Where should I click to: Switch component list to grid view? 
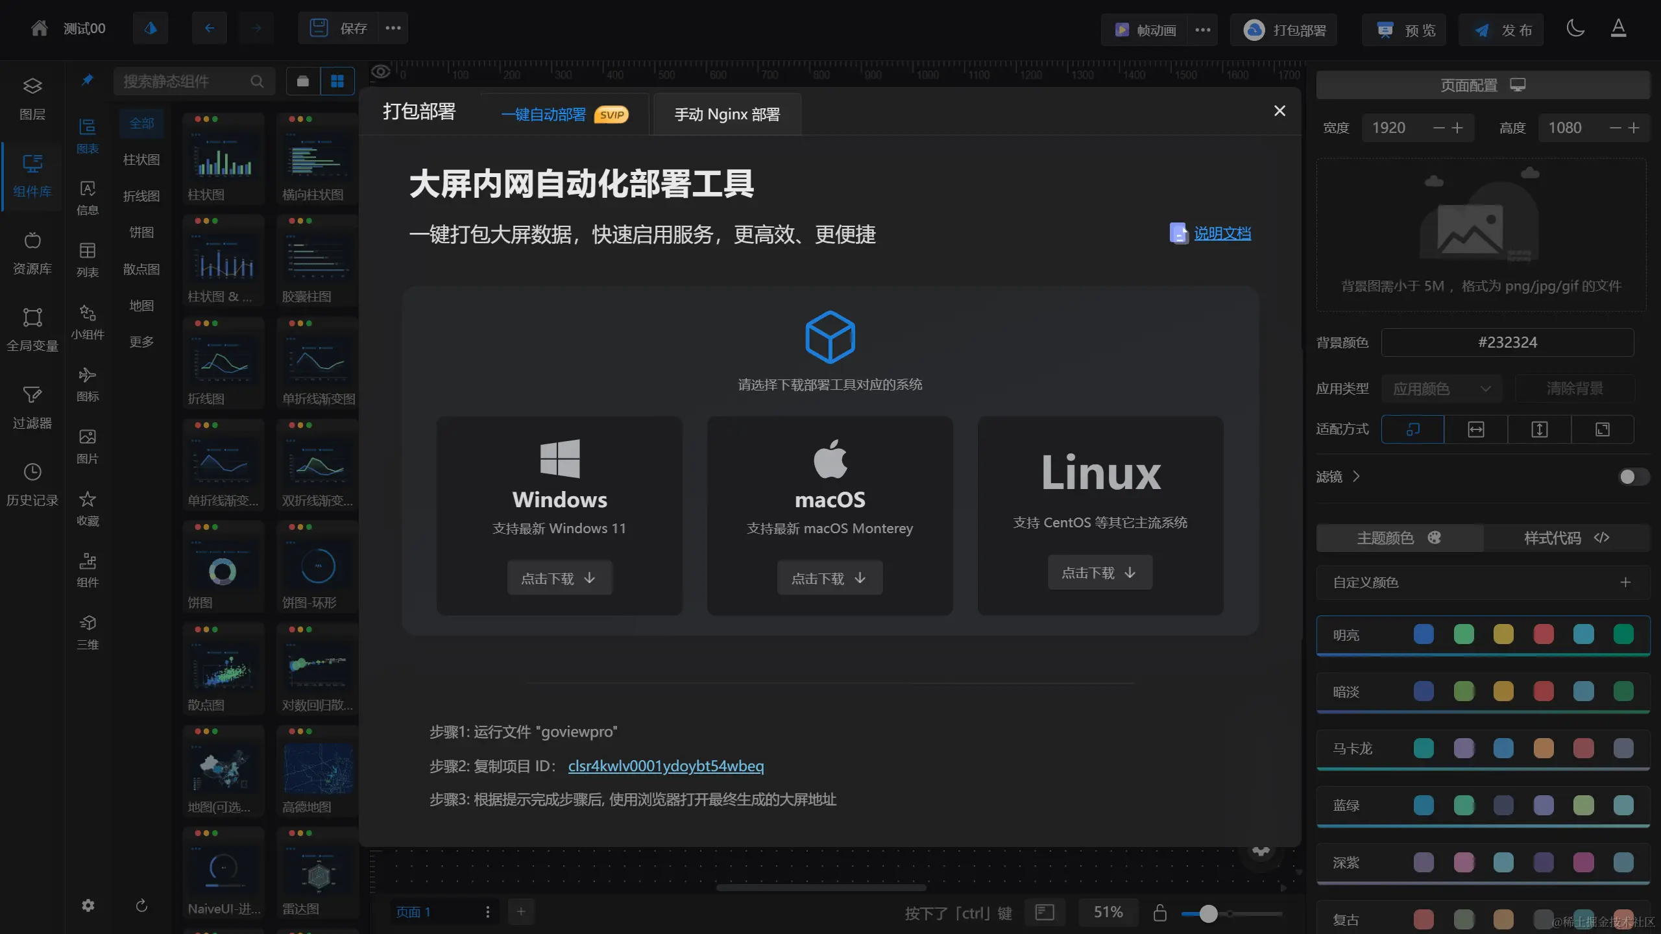tap(337, 81)
